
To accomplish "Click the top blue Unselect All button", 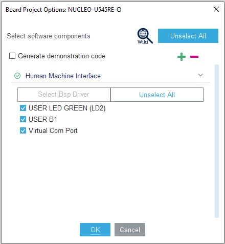I will 188,36.
